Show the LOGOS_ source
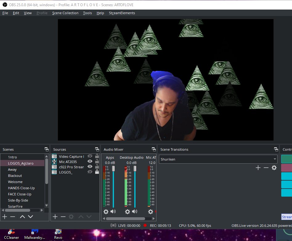The height and width of the screenshot is (241, 292). tap(90, 172)
